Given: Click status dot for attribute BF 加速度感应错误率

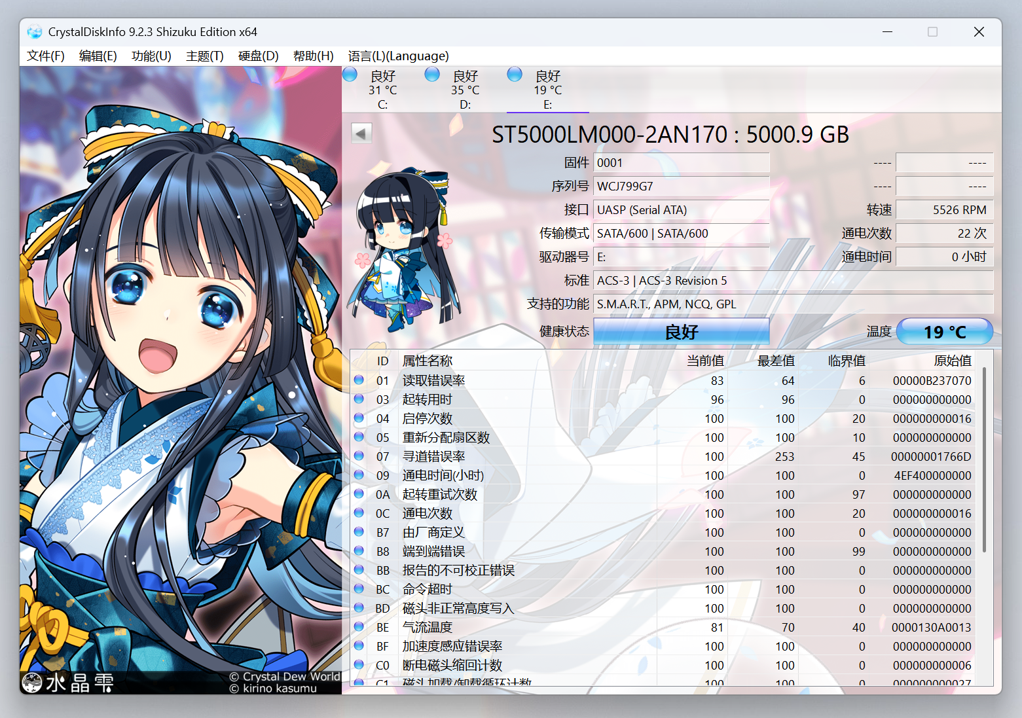Looking at the screenshot, I should [x=359, y=645].
